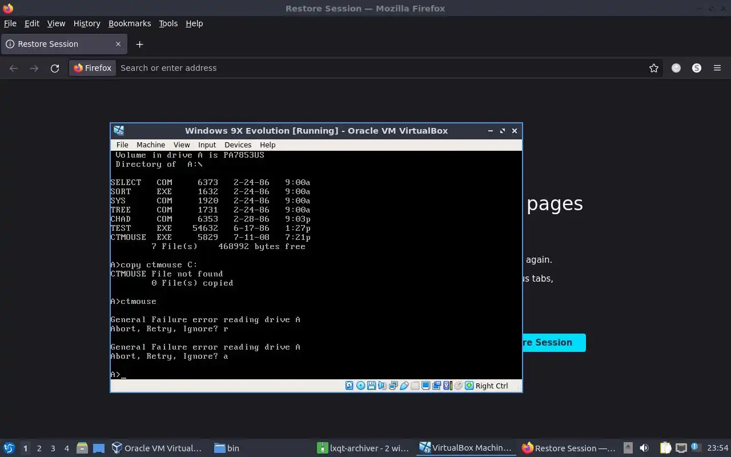Reload the current Firefox page
This screenshot has width=731, height=457.
55,68
